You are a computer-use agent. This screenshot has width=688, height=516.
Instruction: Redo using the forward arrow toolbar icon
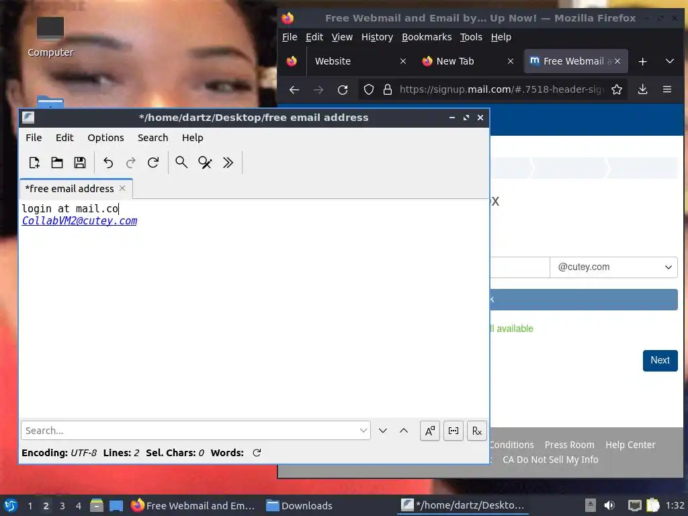(131, 163)
